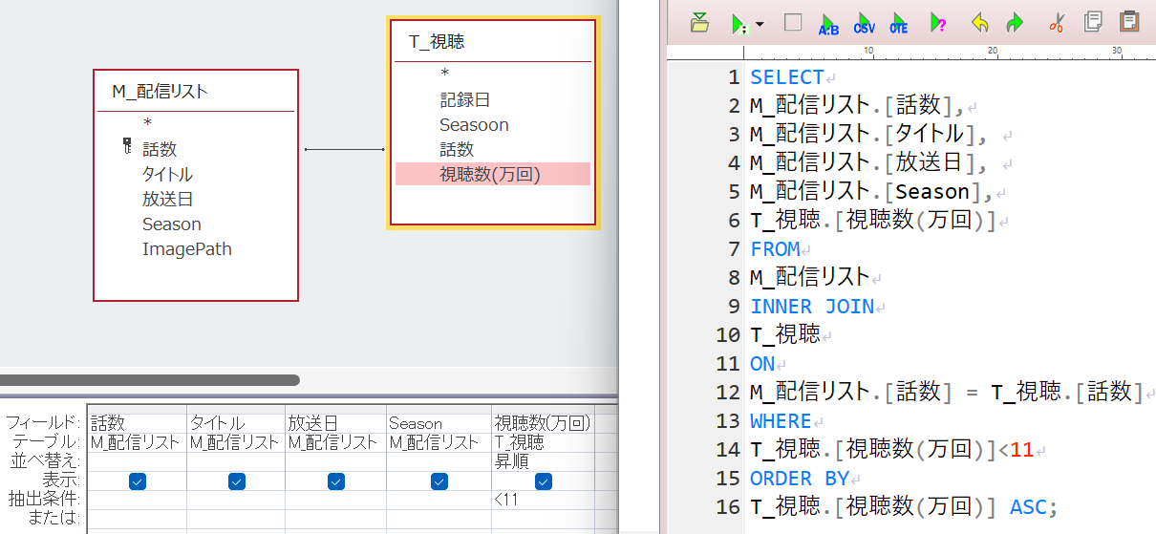Redo with the green forward arrow
This screenshot has width=1156, height=534.
pos(1015,23)
